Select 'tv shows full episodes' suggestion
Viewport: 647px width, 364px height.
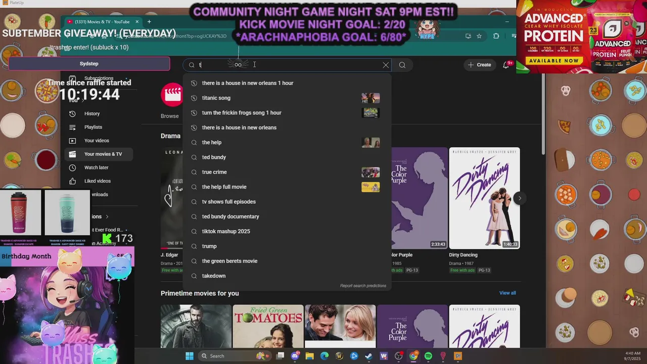[x=287, y=202]
